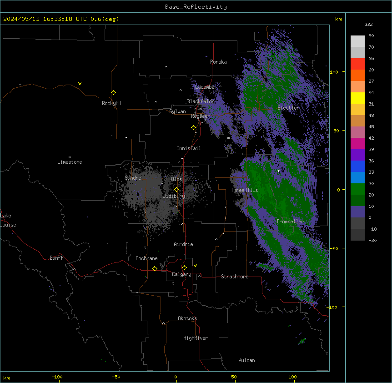
Task: Click the Cochrane town label
Action: (x=146, y=258)
